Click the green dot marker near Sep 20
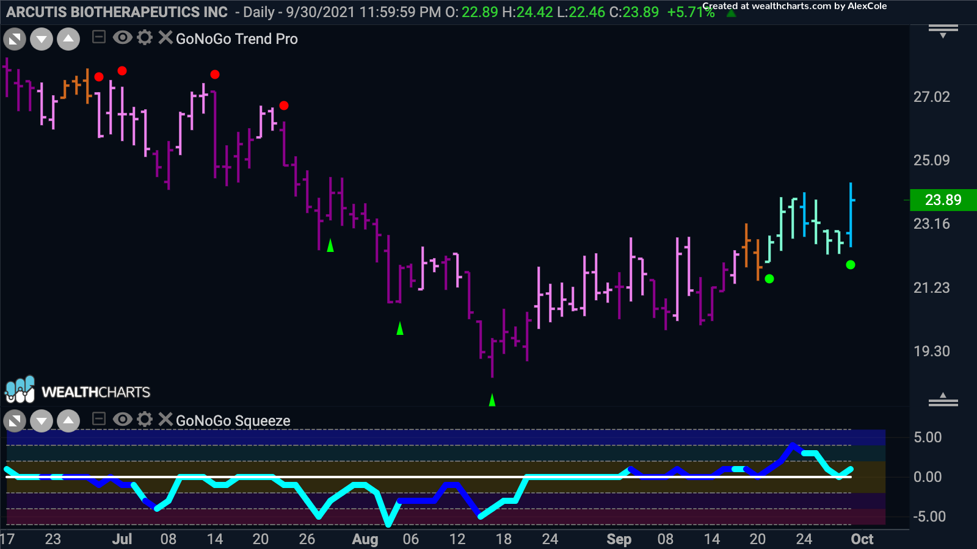Screen dimensions: 977x549 (769, 279)
